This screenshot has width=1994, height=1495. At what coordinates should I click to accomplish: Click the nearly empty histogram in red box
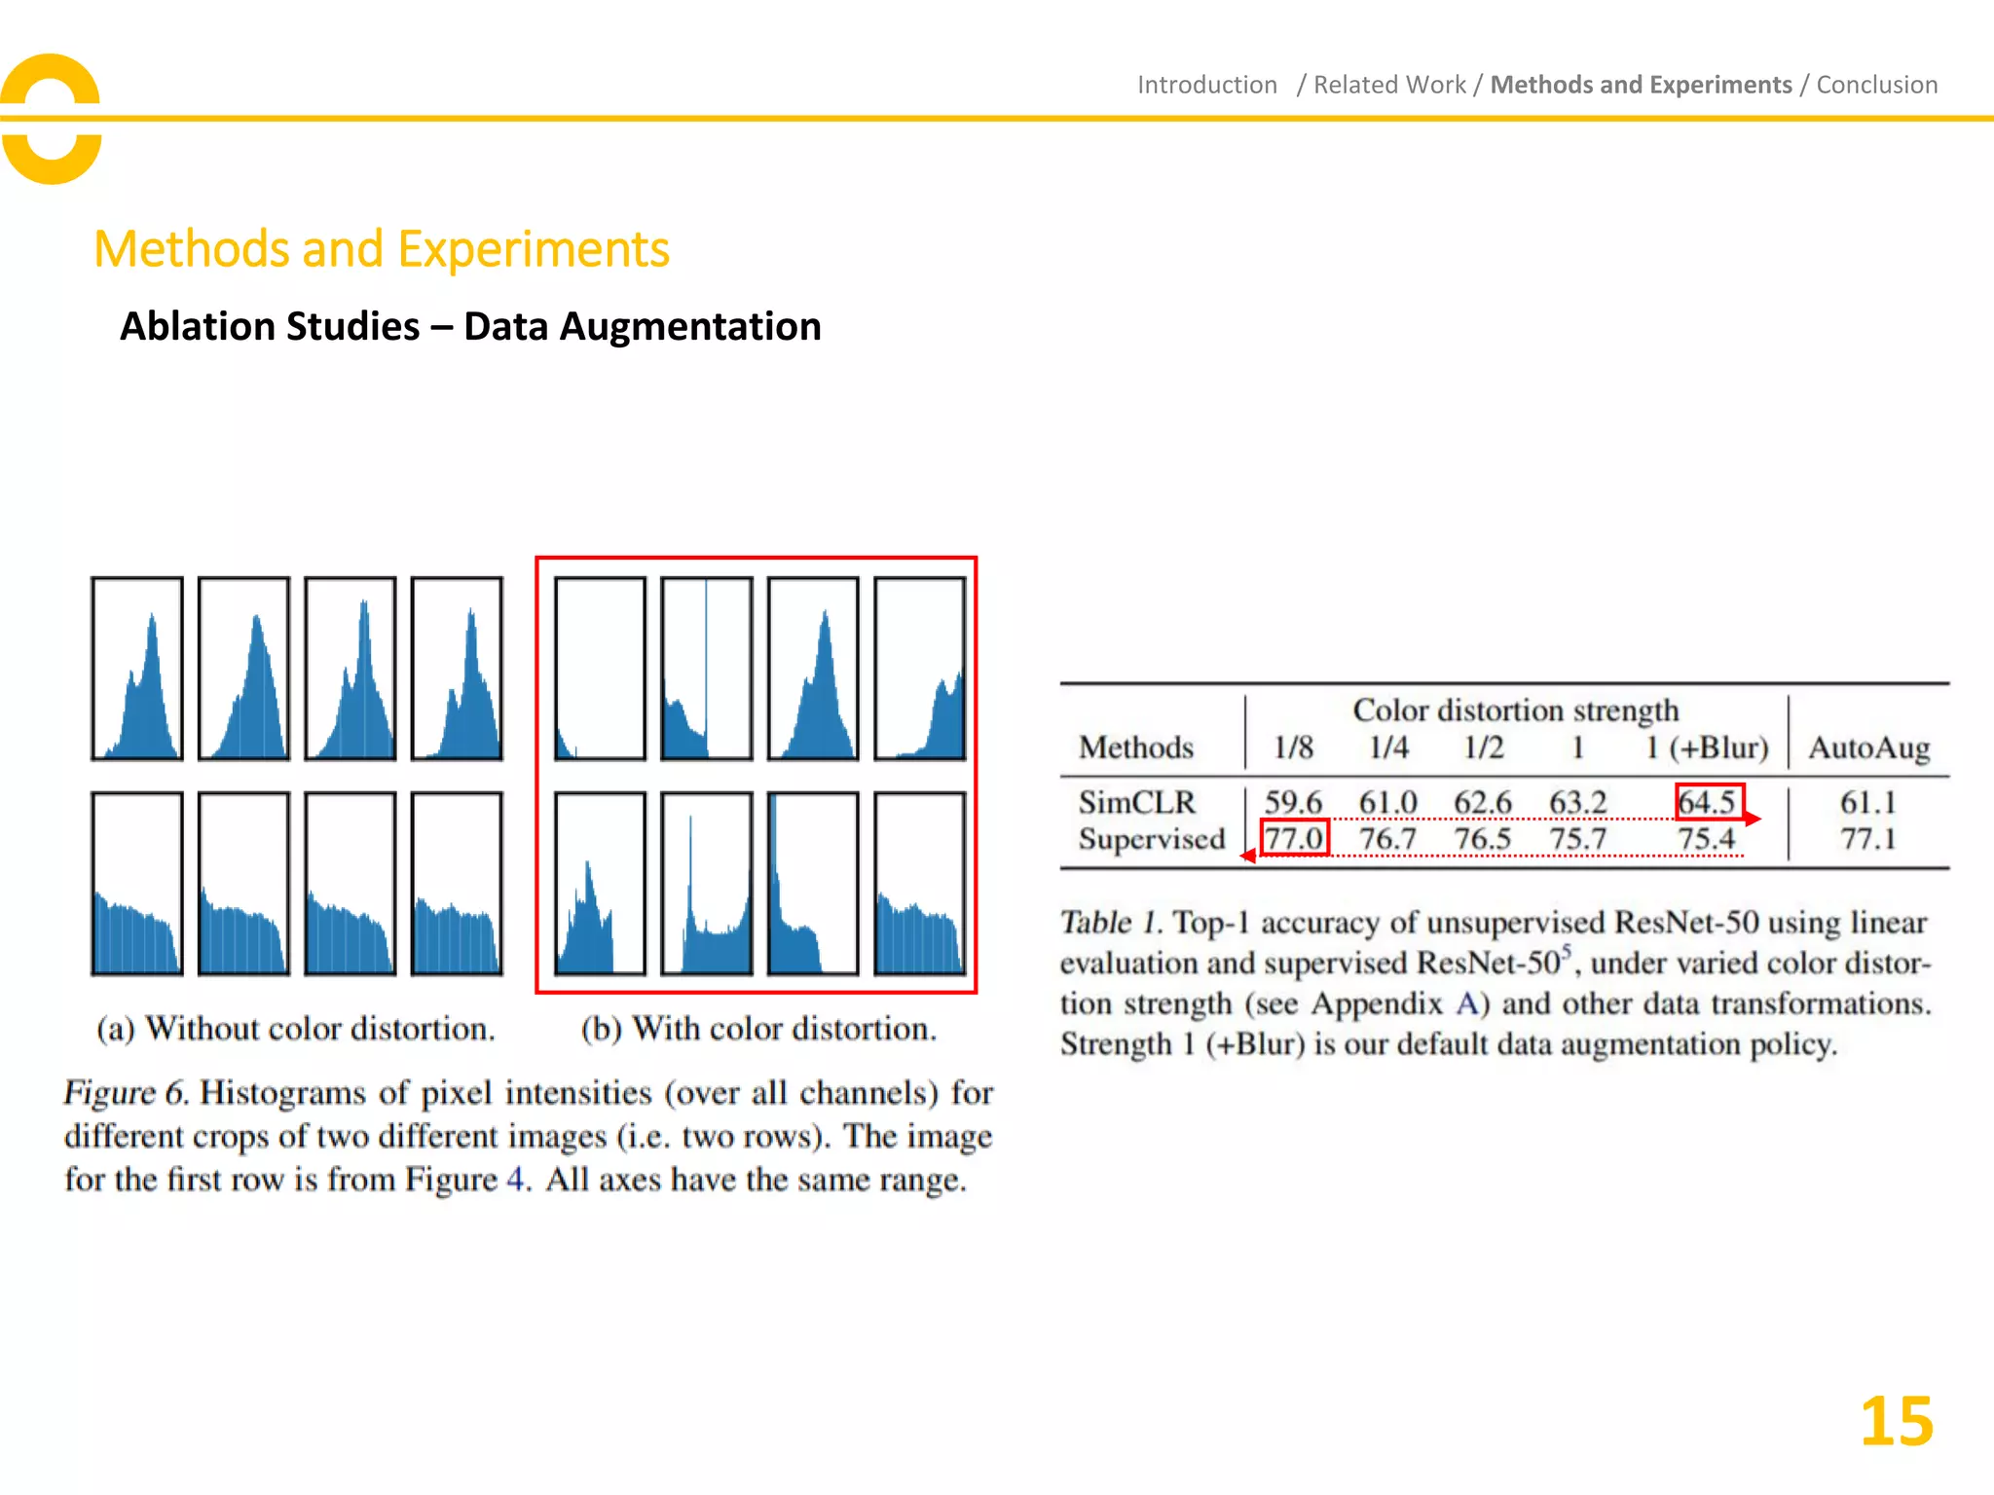point(600,669)
